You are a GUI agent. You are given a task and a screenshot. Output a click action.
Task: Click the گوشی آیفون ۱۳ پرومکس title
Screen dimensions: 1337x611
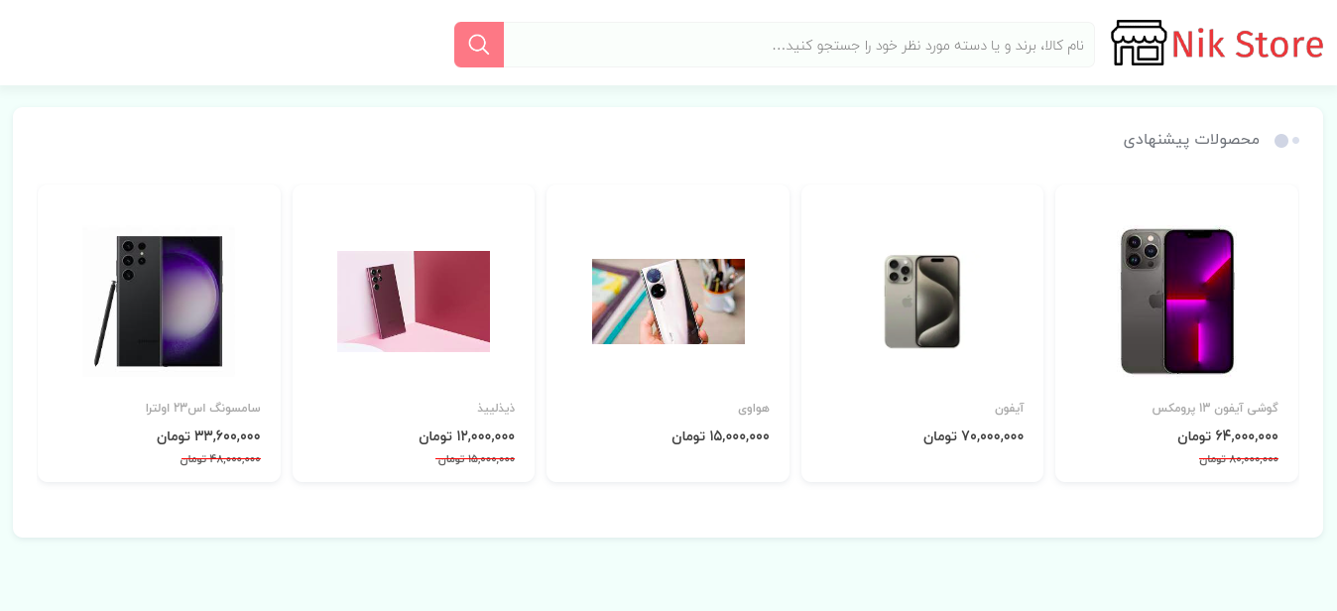pos(1215,408)
